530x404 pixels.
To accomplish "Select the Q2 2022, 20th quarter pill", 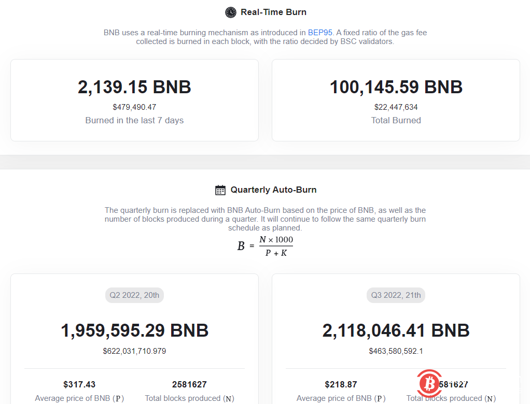I will [x=134, y=295].
